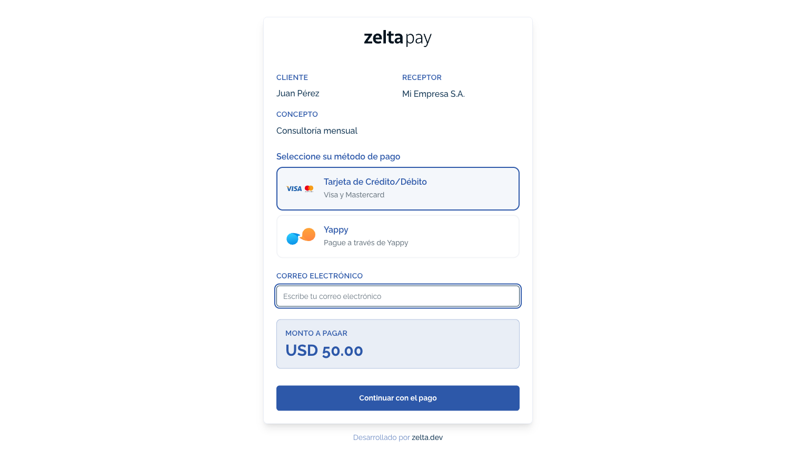Click the zelta pay logo
796x460 pixels.
click(397, 38)
